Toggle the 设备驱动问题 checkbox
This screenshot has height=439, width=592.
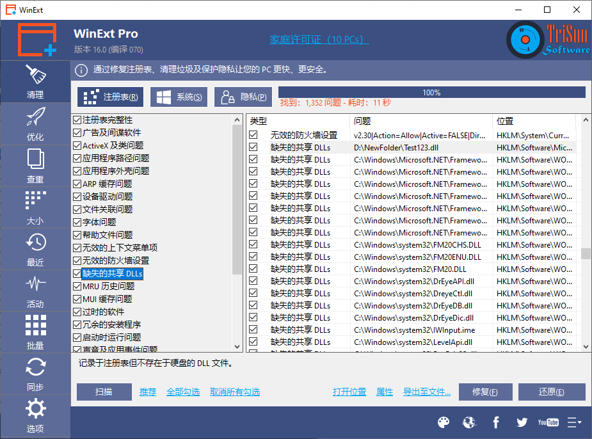tap(77, 196)
